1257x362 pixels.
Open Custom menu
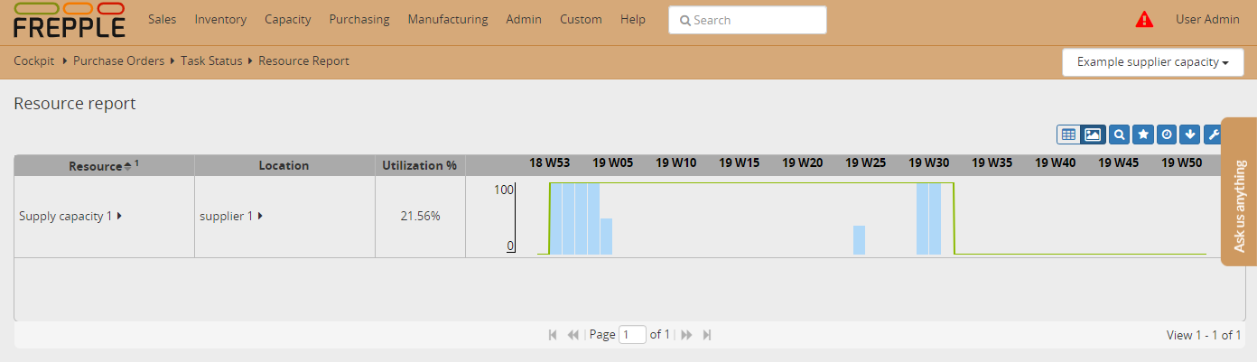point(581,19)
